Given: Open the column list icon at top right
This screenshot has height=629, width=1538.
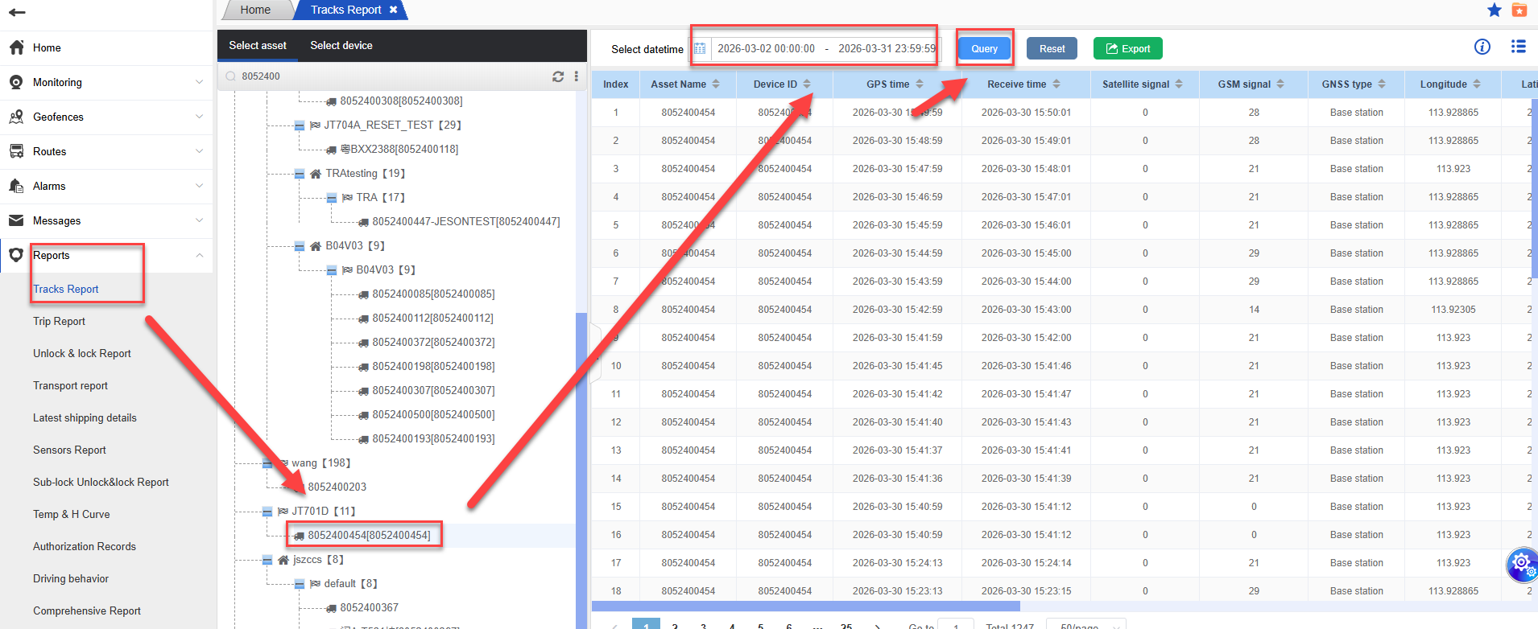Looking at the screenshot, I should [x=1518, y=47].
